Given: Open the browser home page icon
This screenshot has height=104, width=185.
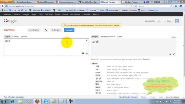Looking at the screenshot, I should (x=176, y=6).
